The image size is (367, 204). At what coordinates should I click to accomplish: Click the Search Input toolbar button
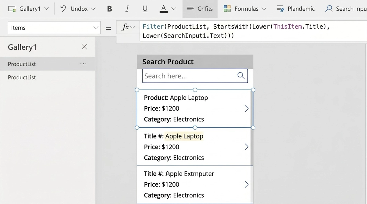click(x=346, y=9)
